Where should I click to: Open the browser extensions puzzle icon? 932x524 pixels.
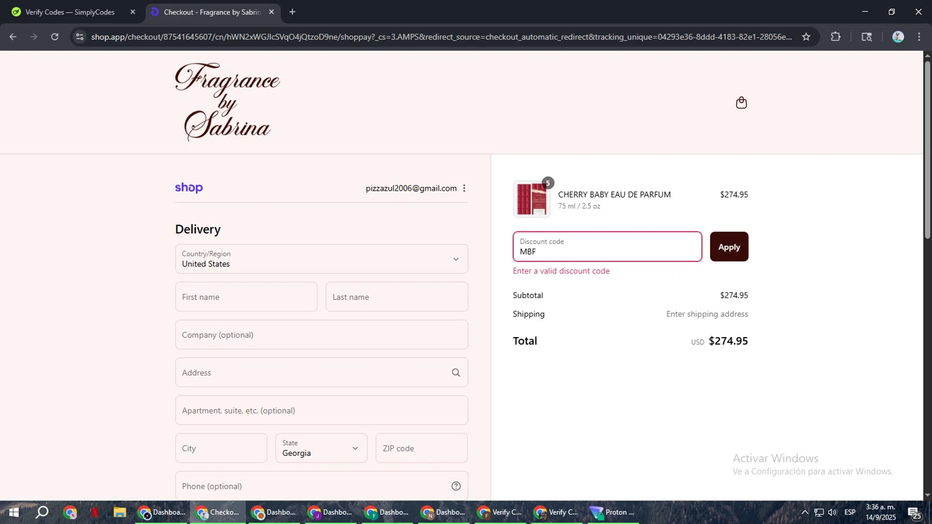click(x=836, y=37)
